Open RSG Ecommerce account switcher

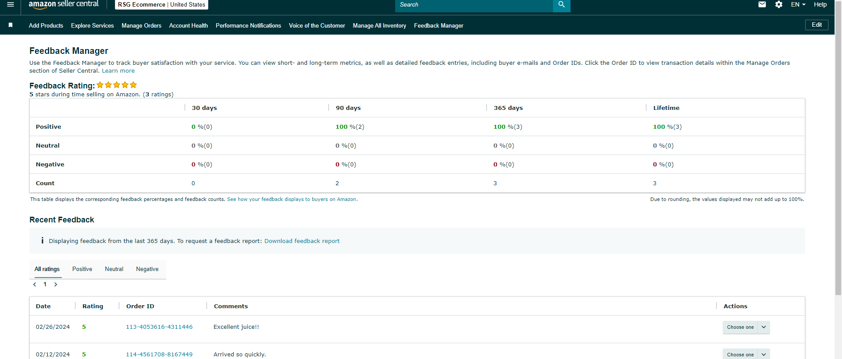pos(161,4)
